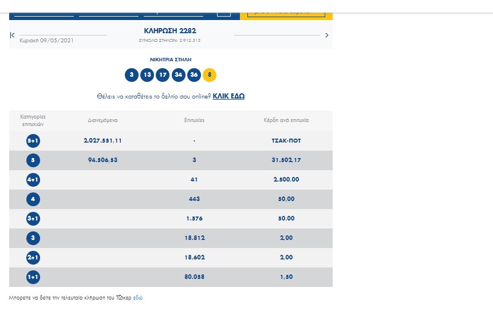
Task: Go to the first draw arrow
Action: coord(12,36)
